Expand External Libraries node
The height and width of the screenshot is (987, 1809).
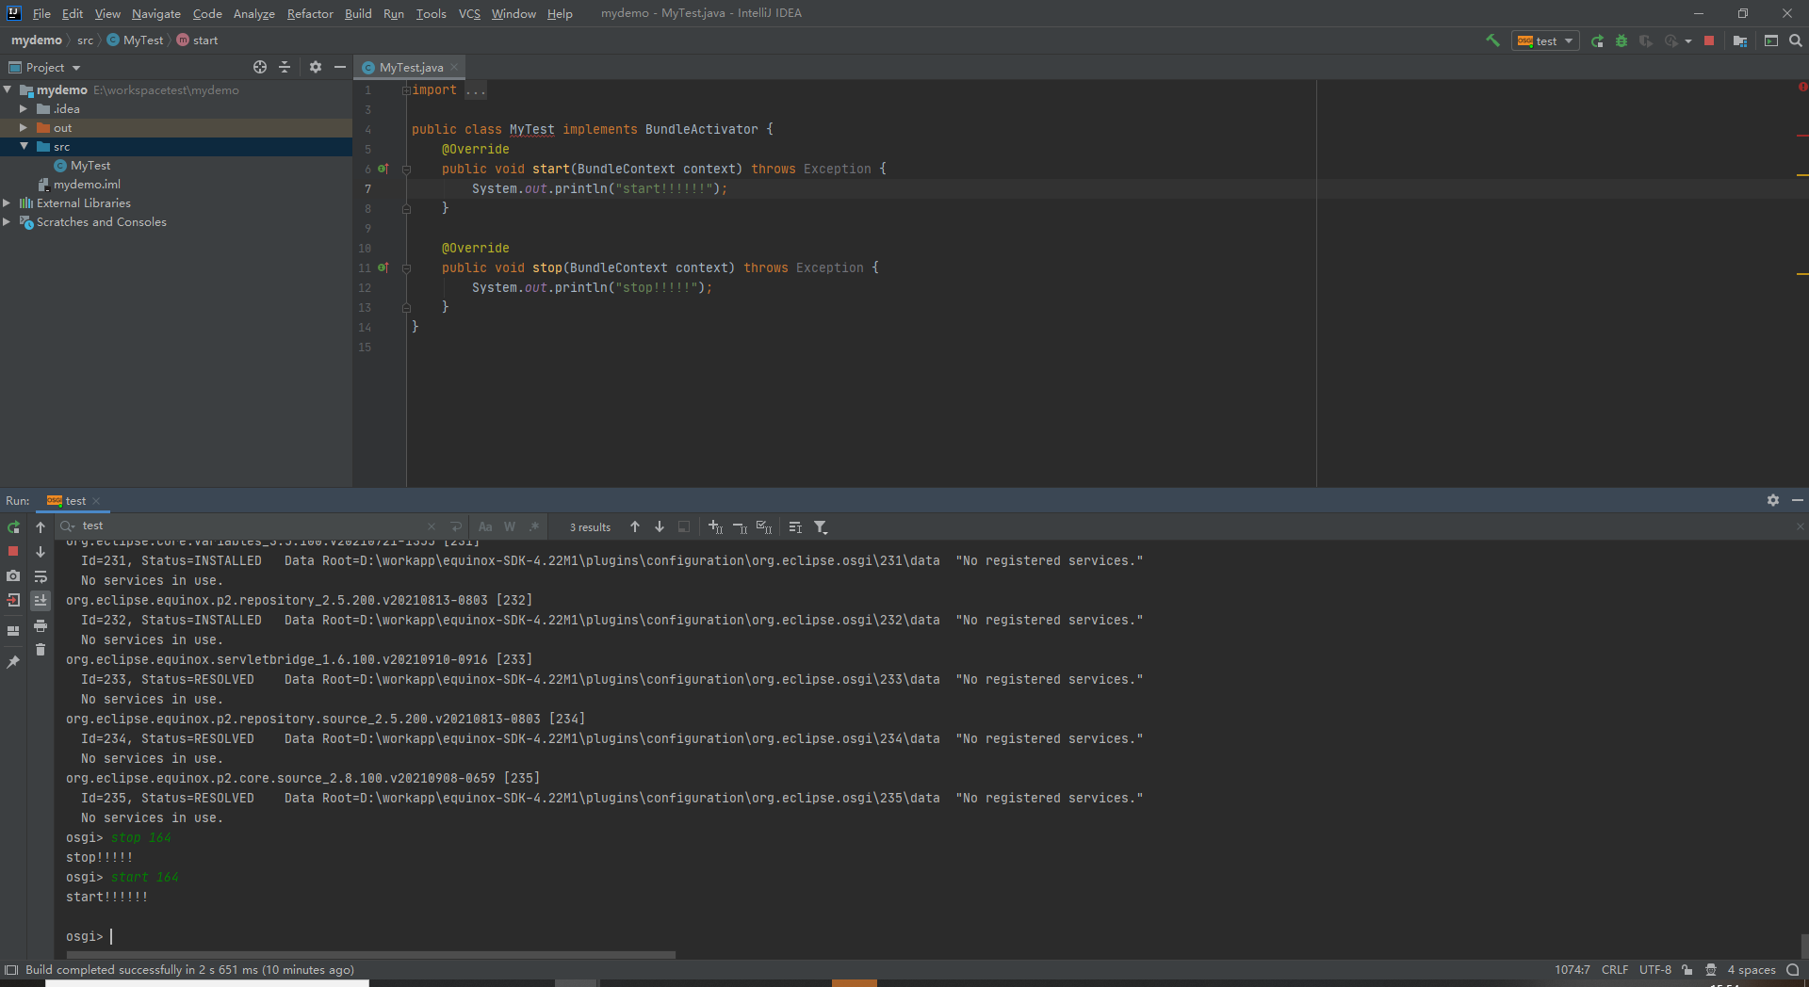click(x=7, y=202)
